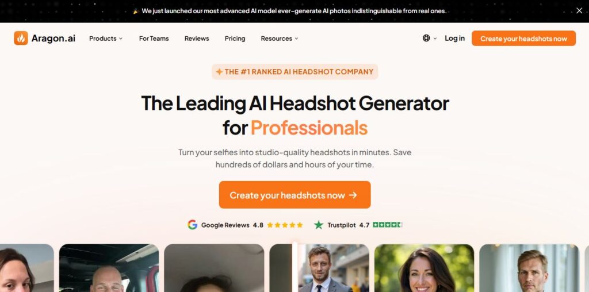Click the header Create your headshots now button
This screenshot has width=589, height=292.
[x=523, y=39]
